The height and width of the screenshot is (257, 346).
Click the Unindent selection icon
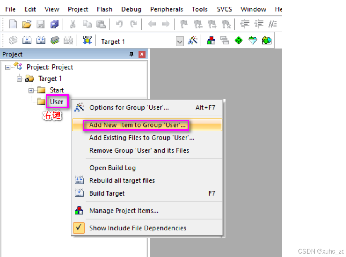(x=259, y=24)
